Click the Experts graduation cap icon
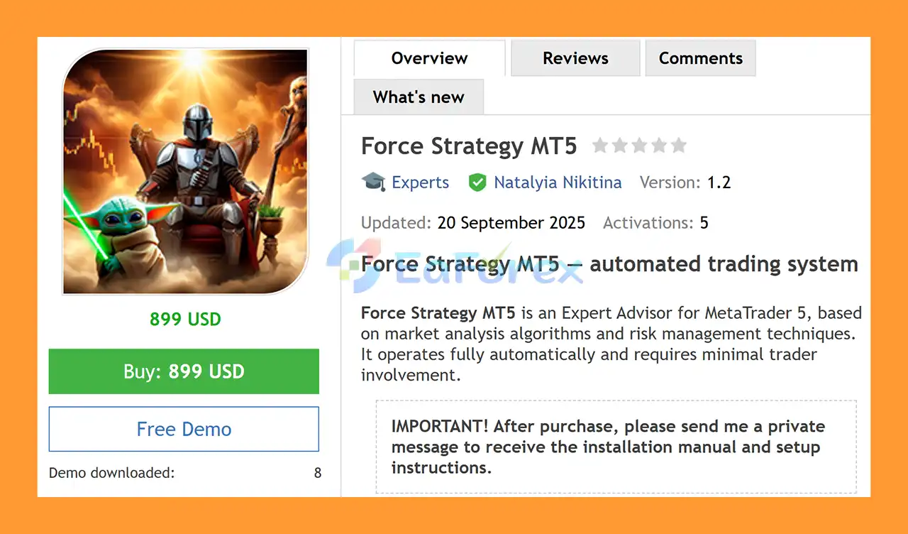Viewport: 908px width, 534px height. coord(373,182)
